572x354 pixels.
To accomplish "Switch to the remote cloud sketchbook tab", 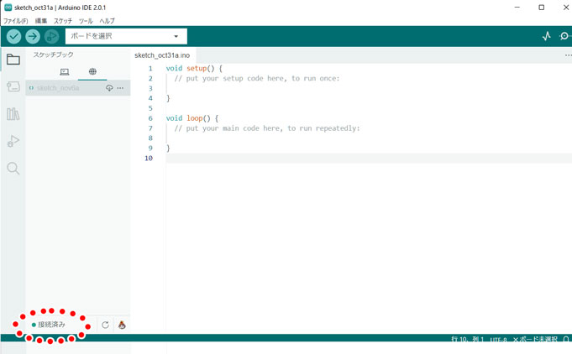I will 92,71.
